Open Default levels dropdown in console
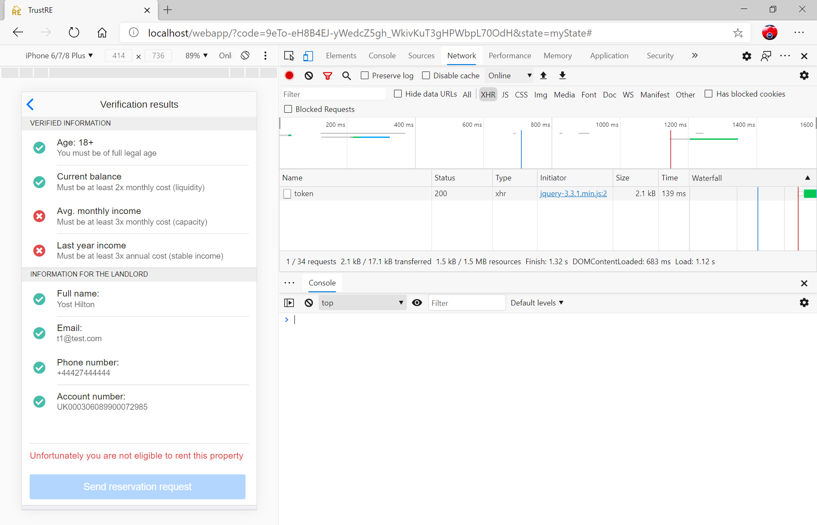 (x=537, y=303)
